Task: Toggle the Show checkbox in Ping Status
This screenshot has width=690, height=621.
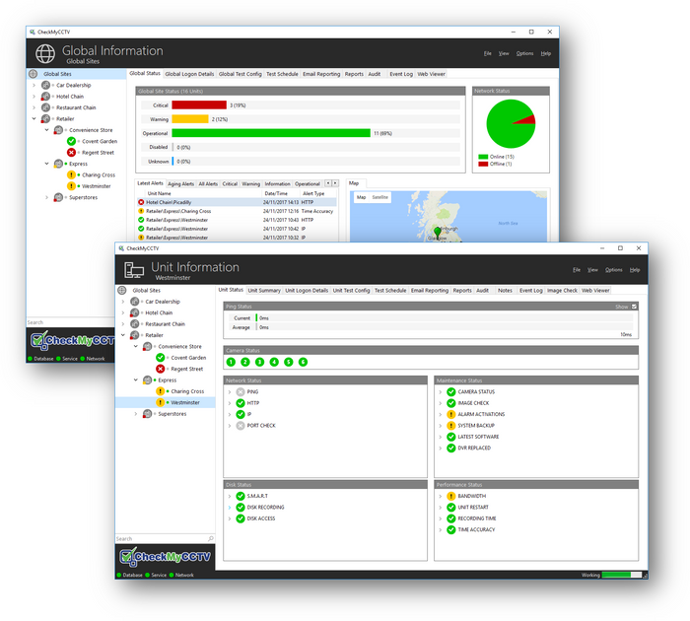Action: pos(634,307)
